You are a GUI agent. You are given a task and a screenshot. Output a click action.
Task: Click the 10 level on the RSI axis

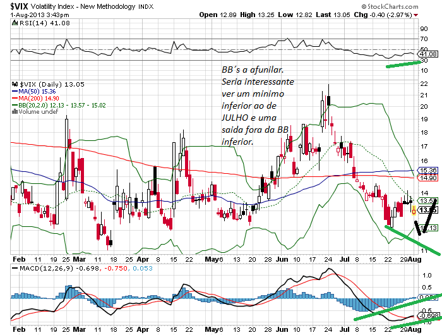(424, 70)
